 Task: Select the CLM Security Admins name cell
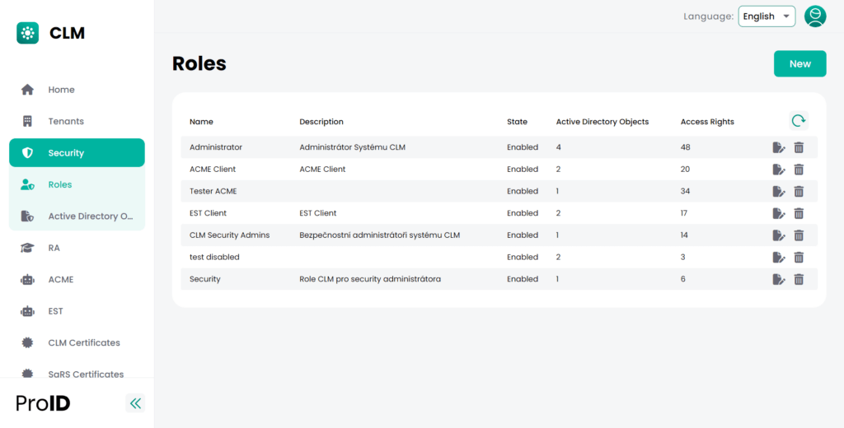tap(230, 235)
